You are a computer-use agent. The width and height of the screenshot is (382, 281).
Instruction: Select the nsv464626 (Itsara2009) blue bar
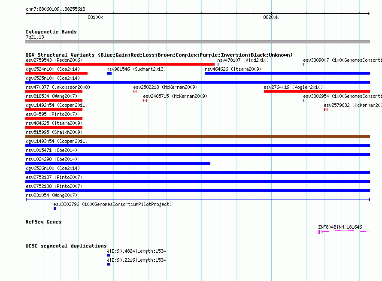[x=288, y=73]
